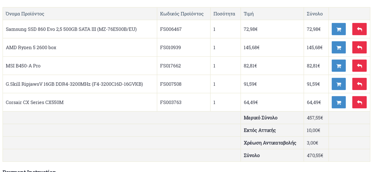Click product code FS017662
The width and height of the screenshot is (375, 172).
point(171,66)
